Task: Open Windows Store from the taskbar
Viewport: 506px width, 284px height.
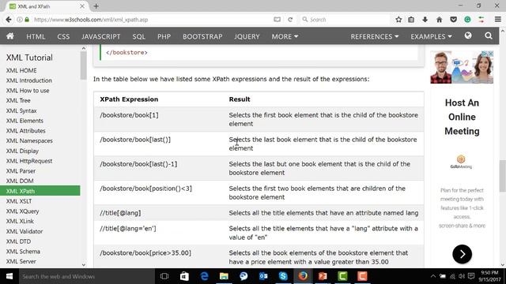Action: coord(184,276)
